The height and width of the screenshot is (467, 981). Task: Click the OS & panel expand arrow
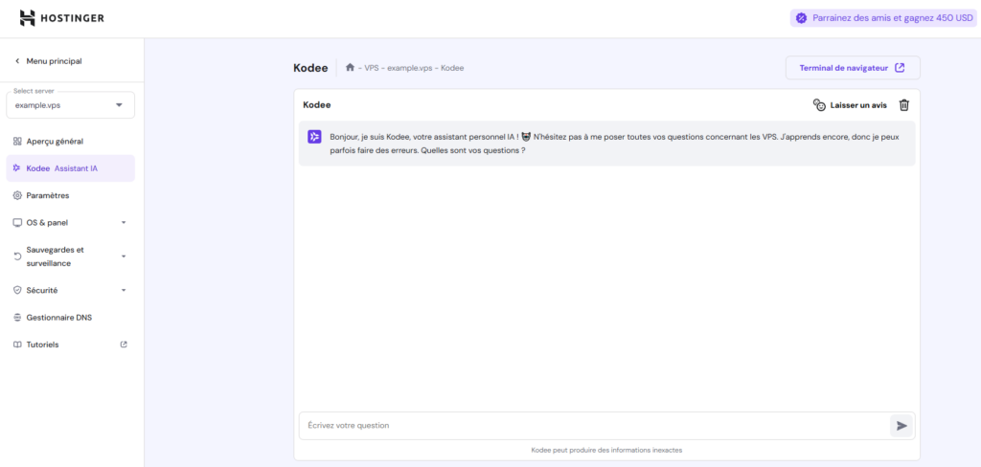coord(124,223)
